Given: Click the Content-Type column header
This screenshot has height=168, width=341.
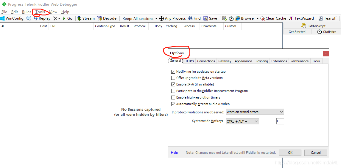Looking at the screenshot, I should pyautogui.click(x=105, y=26).
